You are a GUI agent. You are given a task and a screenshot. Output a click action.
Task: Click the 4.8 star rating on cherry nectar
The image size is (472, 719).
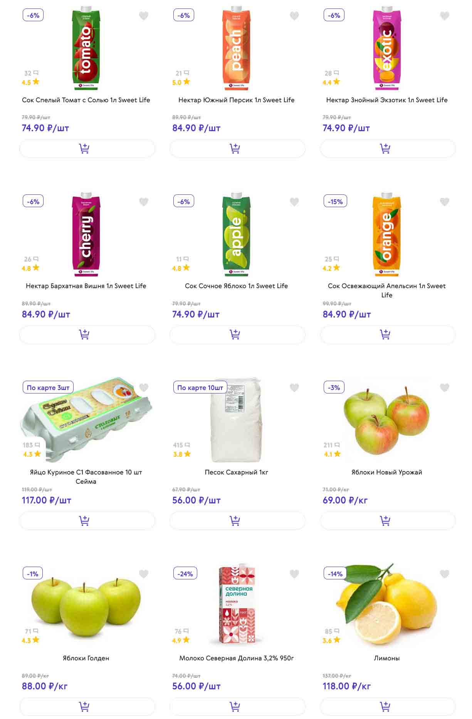pos(30,268)
